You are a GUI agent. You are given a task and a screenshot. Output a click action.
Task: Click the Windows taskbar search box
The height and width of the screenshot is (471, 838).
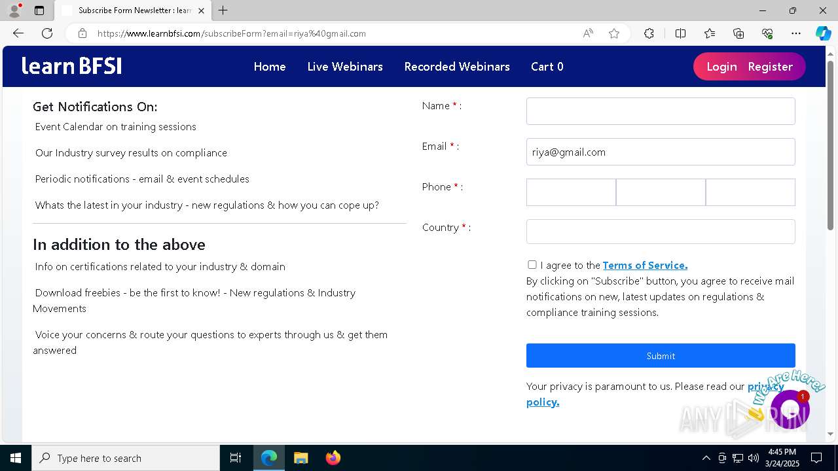(126, 458)
